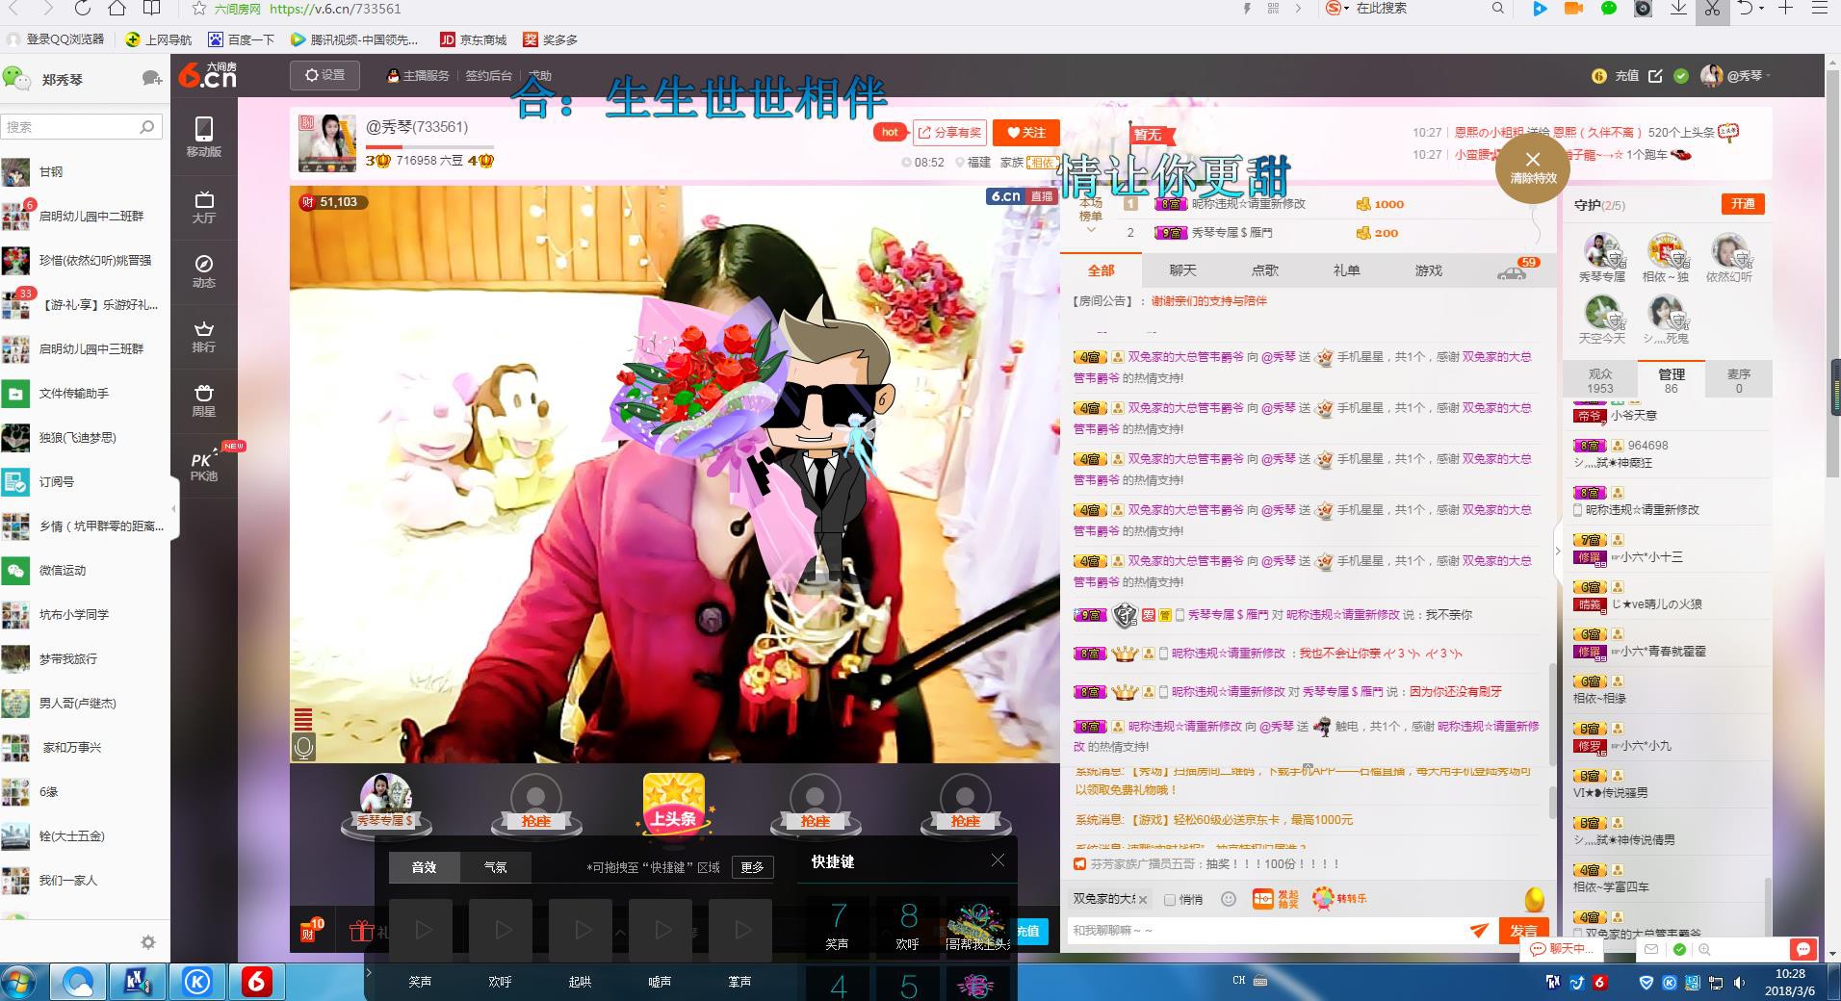This screenshot has width=1841, height=1001.
Task: Open the @秀琴 account dropdown at top right
Action: 1737,76
